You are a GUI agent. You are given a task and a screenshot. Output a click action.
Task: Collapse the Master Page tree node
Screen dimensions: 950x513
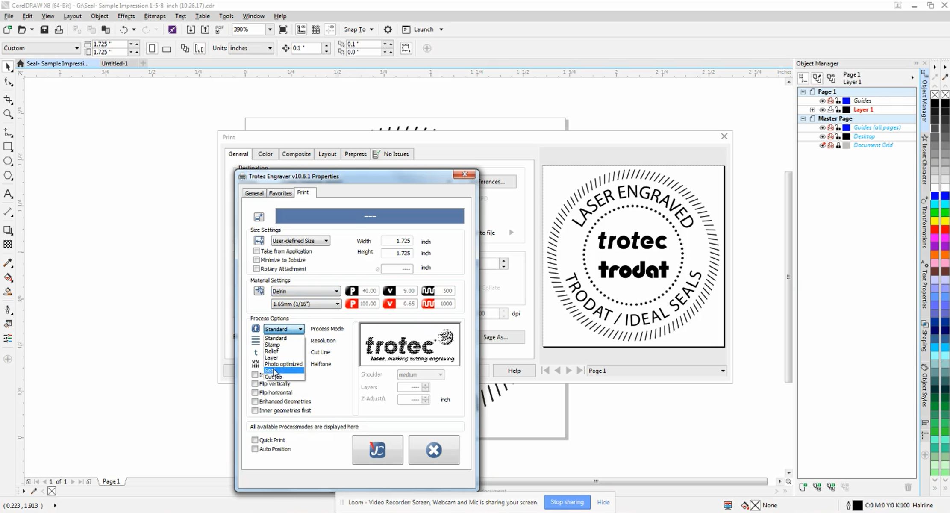coord(803,119)
